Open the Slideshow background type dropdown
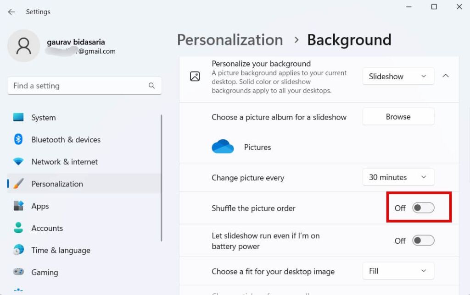 coord(398,76)
